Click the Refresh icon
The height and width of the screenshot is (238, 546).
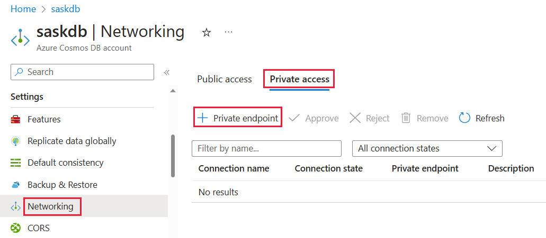pyautogui.click(x=464, y=118)
